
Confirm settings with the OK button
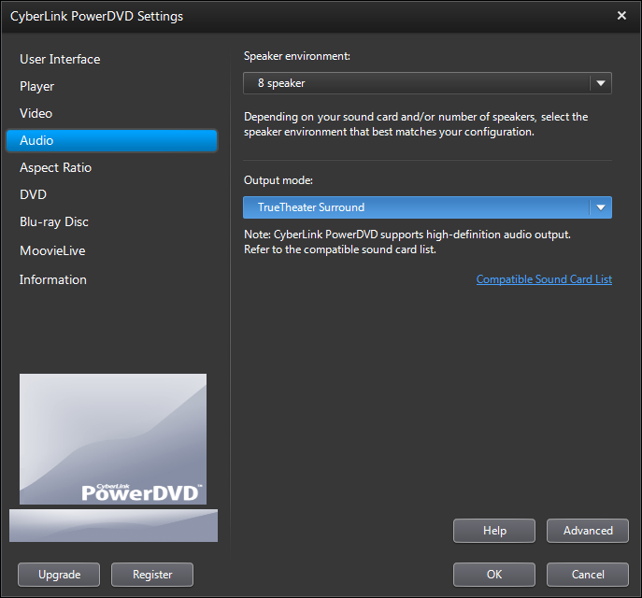point(494,575)
